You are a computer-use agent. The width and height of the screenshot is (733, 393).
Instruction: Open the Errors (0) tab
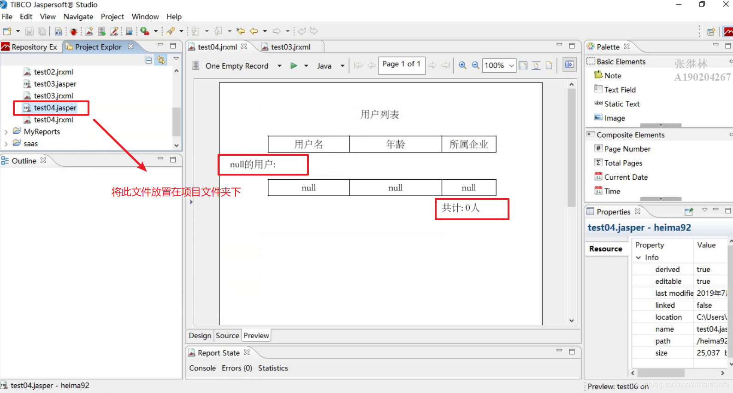(237, 368)
